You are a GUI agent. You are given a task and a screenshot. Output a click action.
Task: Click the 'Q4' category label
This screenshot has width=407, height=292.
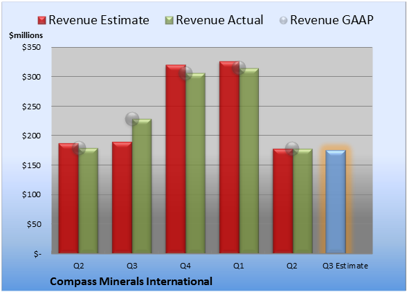point(186,266)
